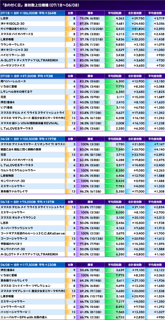165x320 pixels.
Task: Click 押忍!番長4 in the 06/08 table
Action: point(8,270)
